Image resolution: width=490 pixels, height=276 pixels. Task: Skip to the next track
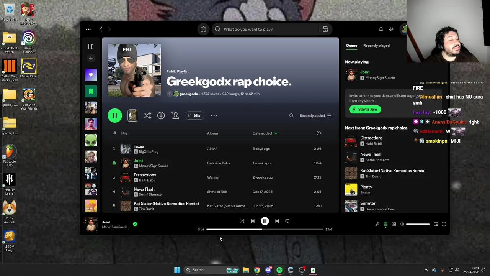pyautogui.click(x=277, y=221)
